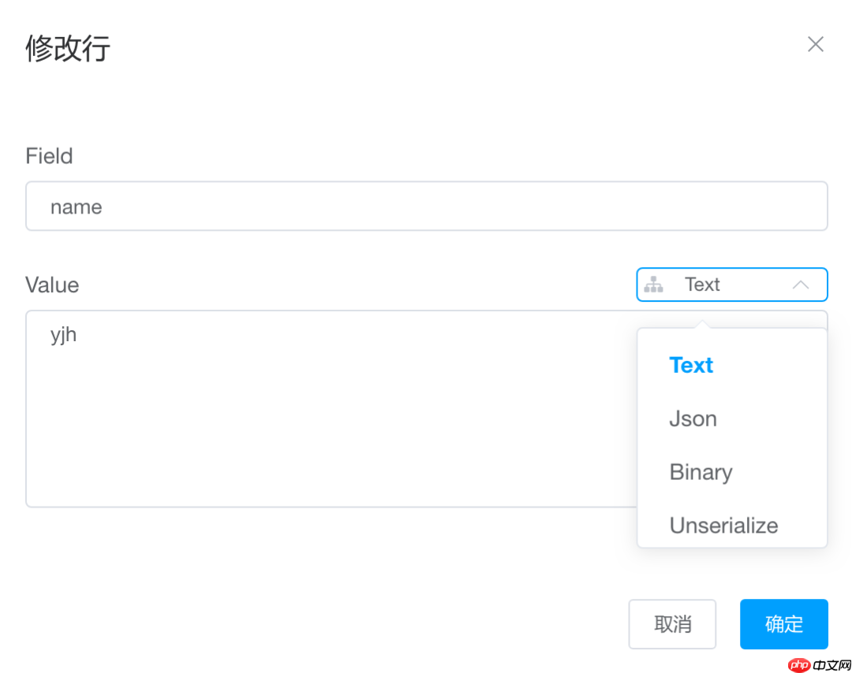Click the Value label text

52,284
